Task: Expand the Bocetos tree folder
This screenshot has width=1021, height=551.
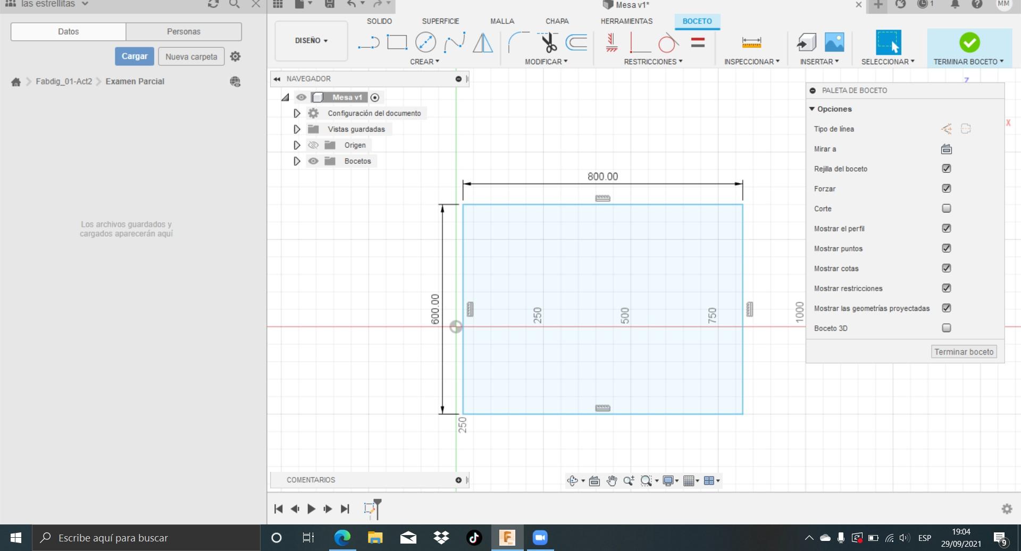Action: pyautogui.click(x=297, y=161)
